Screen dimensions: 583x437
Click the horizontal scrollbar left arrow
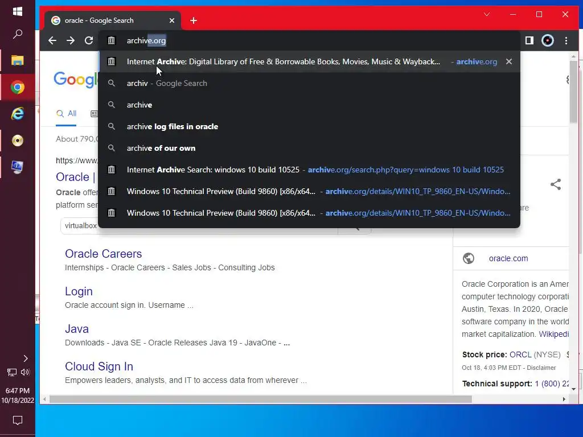click(x=44, y=399)
